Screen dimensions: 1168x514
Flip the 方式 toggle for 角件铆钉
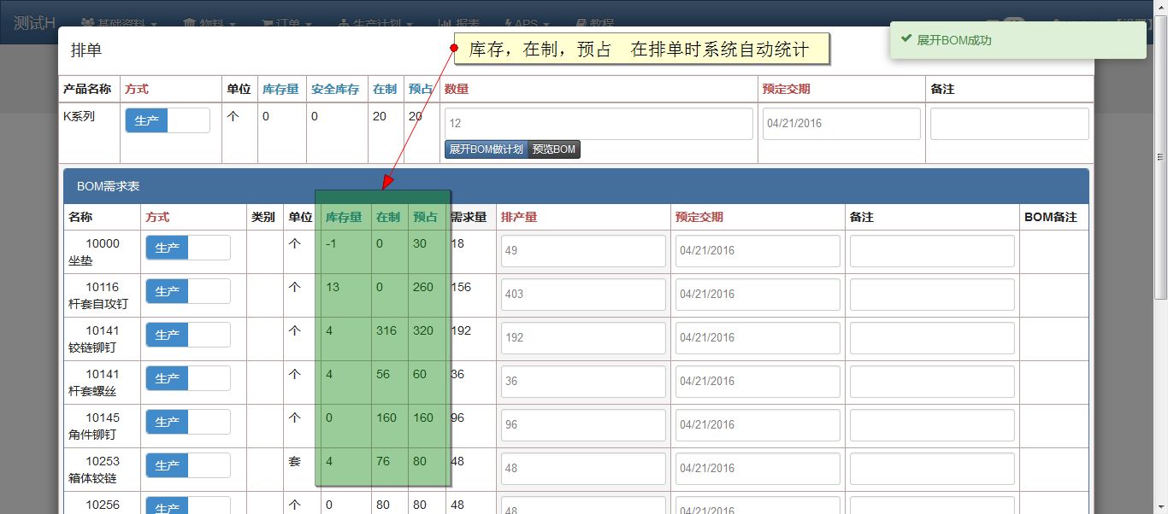(188, 423)
